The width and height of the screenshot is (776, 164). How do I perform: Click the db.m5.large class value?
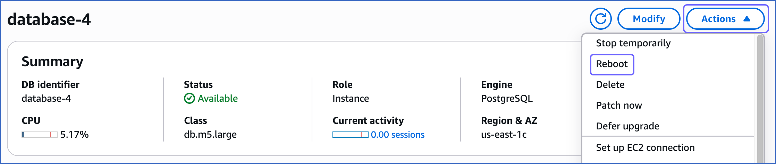[x=210, y=135]
